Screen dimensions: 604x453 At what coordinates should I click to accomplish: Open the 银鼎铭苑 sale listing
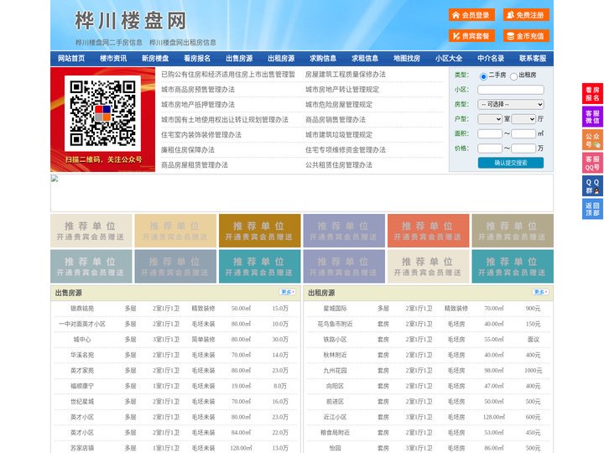pos(82,309)
